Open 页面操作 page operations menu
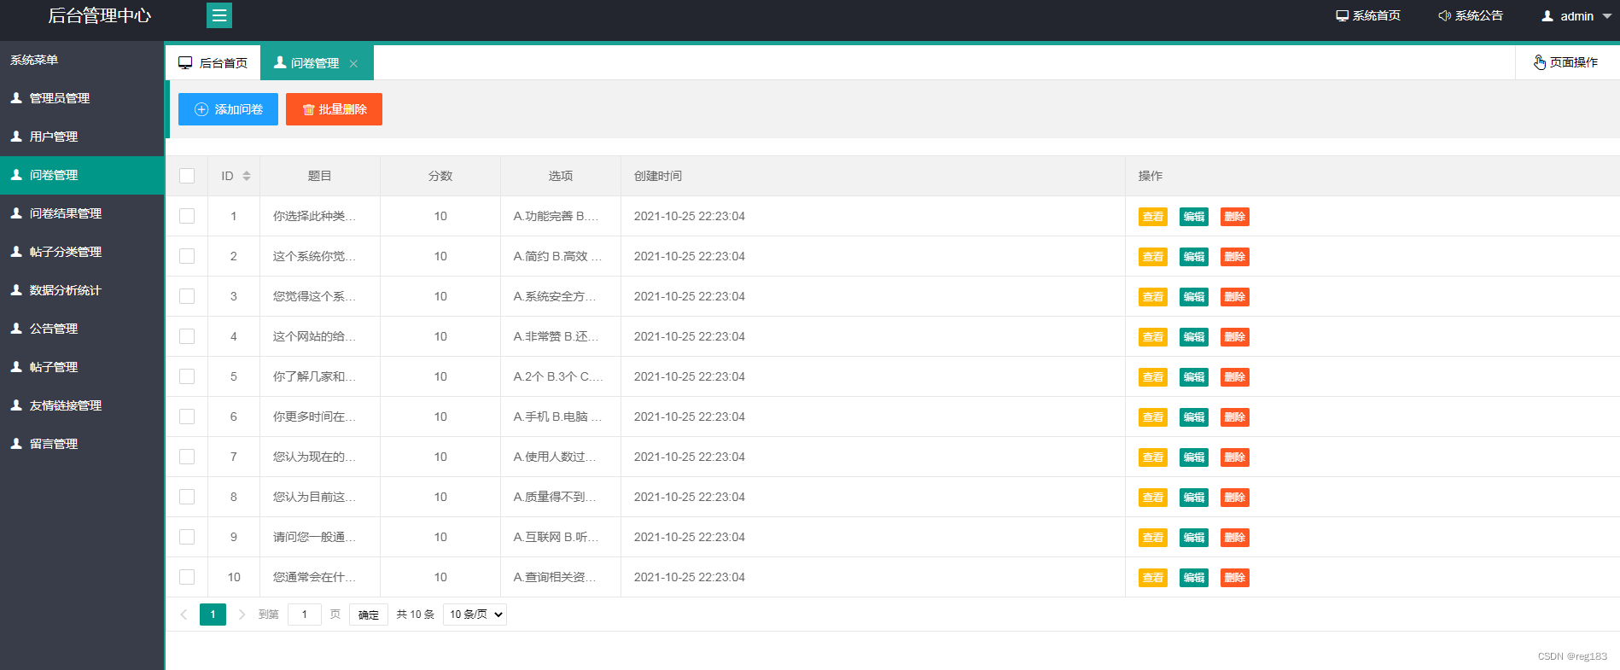This screenshot has width=1620, height=670. [x=1566, y=62]
